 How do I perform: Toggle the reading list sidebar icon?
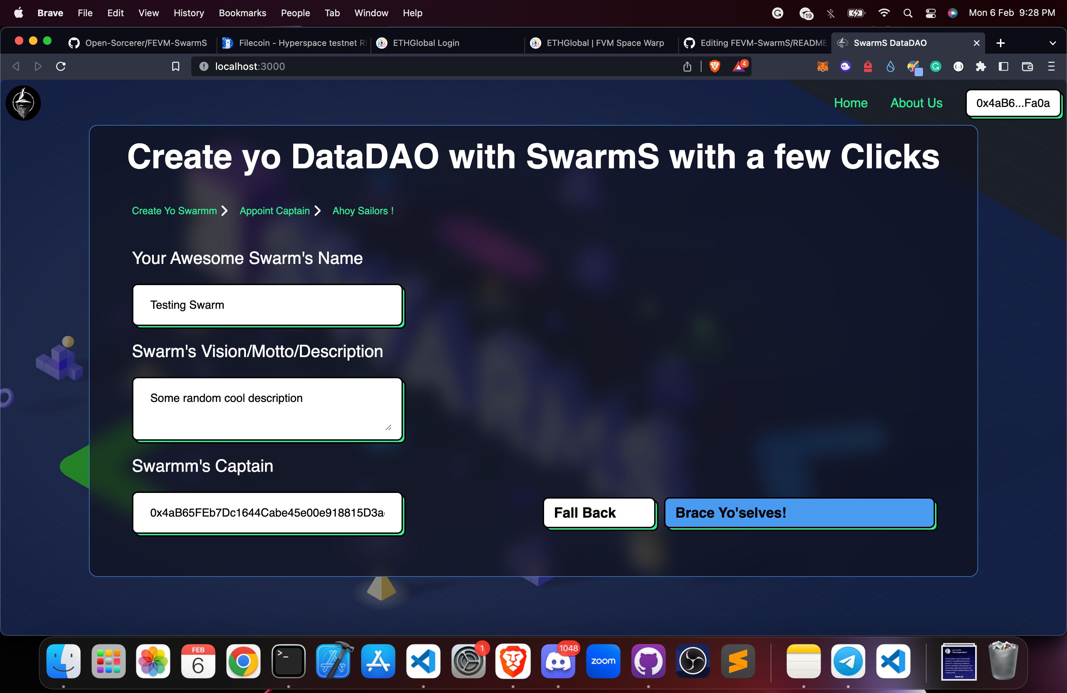coord(1004,66)
